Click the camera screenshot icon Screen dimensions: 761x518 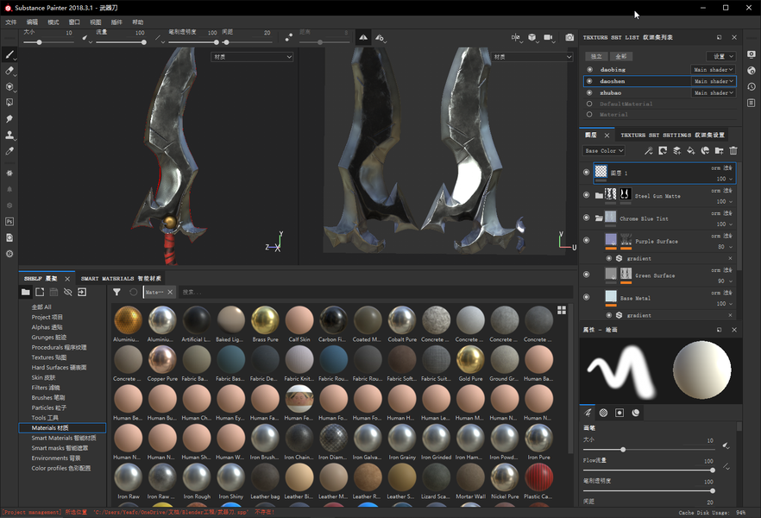(569, 37)
